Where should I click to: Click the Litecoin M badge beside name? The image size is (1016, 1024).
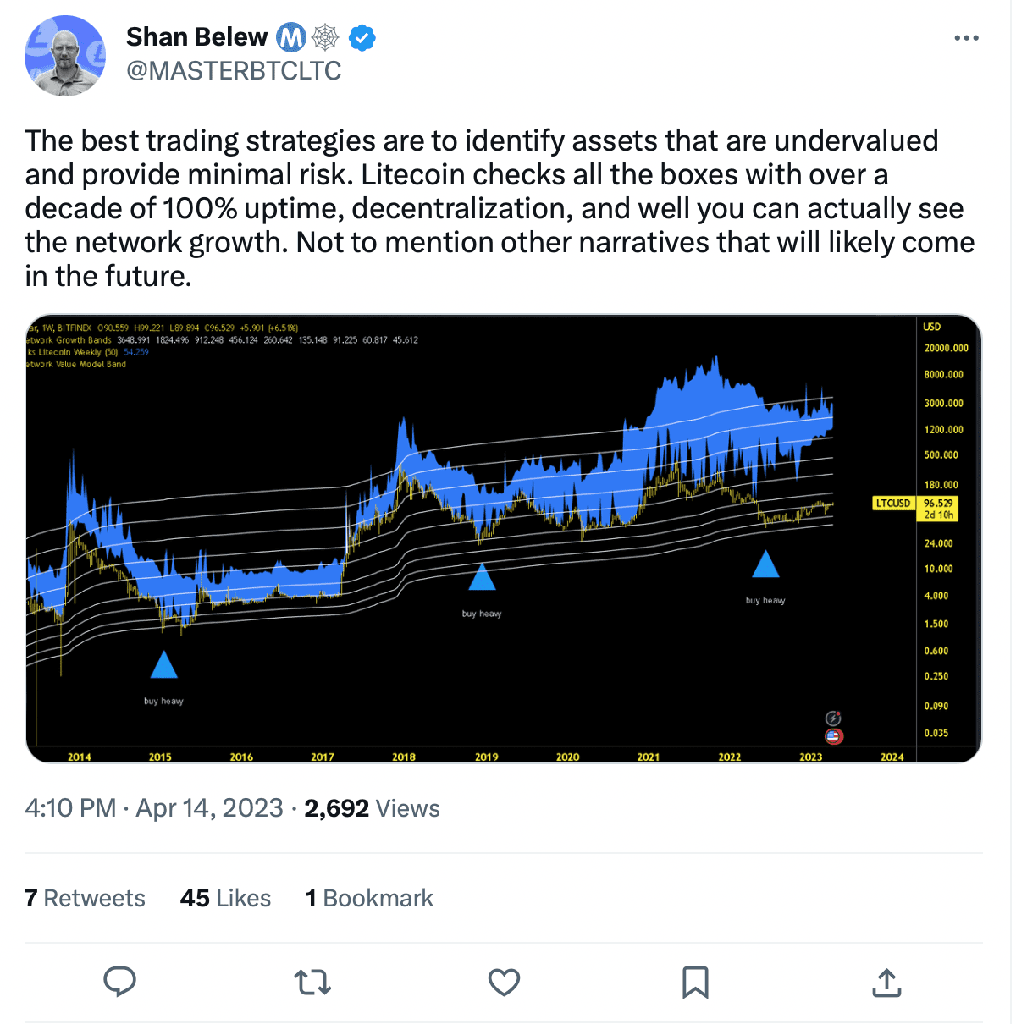click(291, 37)
